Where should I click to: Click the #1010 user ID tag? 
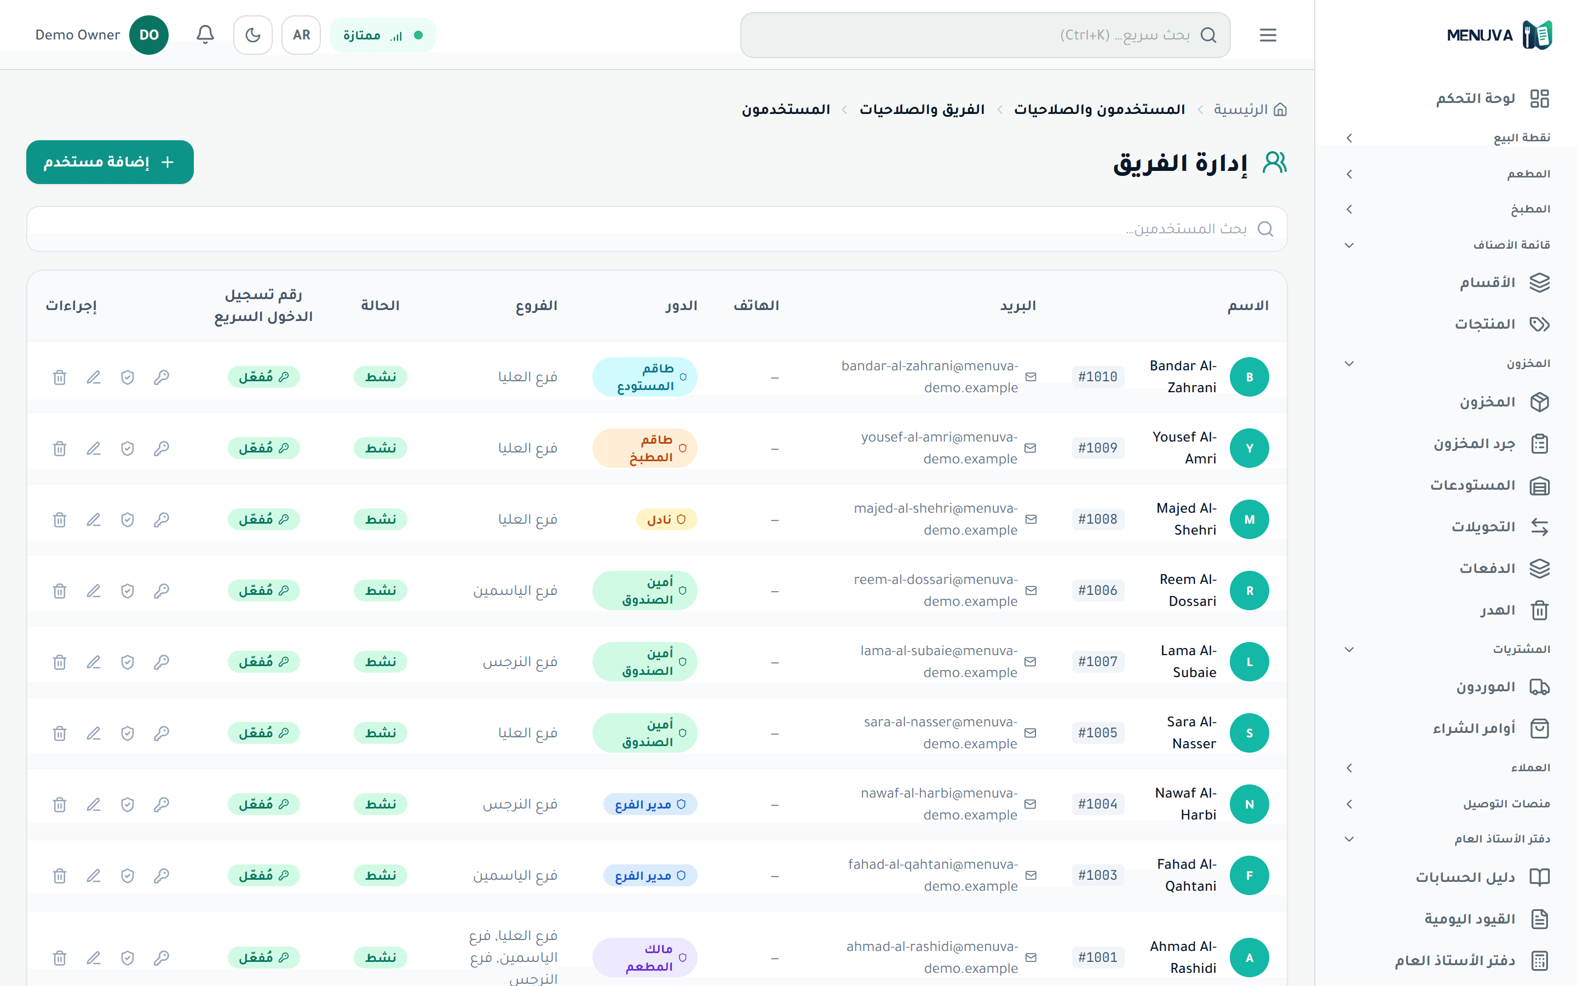coord(1098,377)
